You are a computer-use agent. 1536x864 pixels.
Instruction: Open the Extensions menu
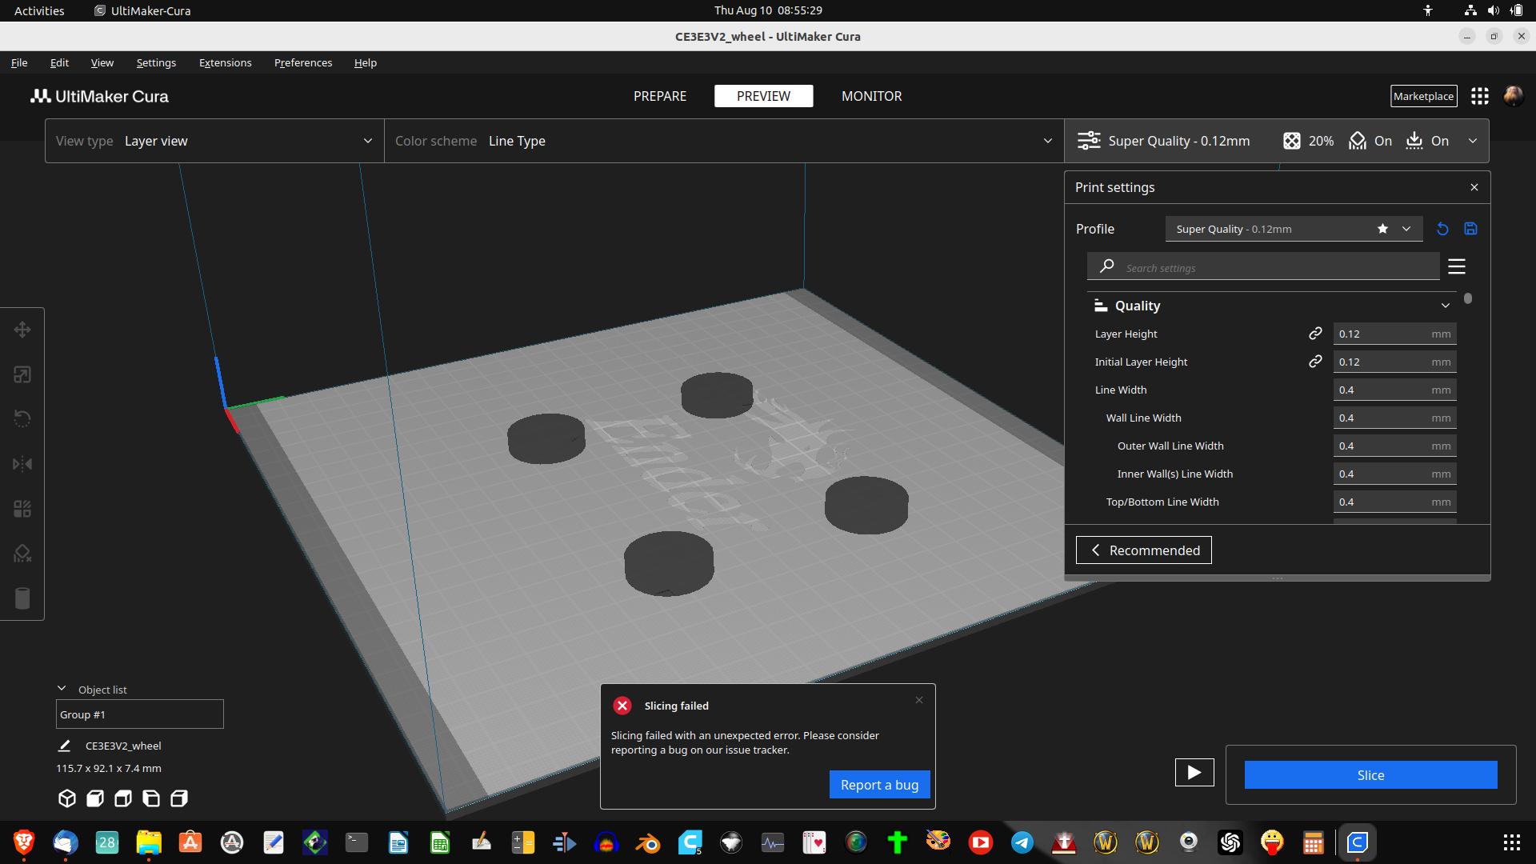[225, 62]
